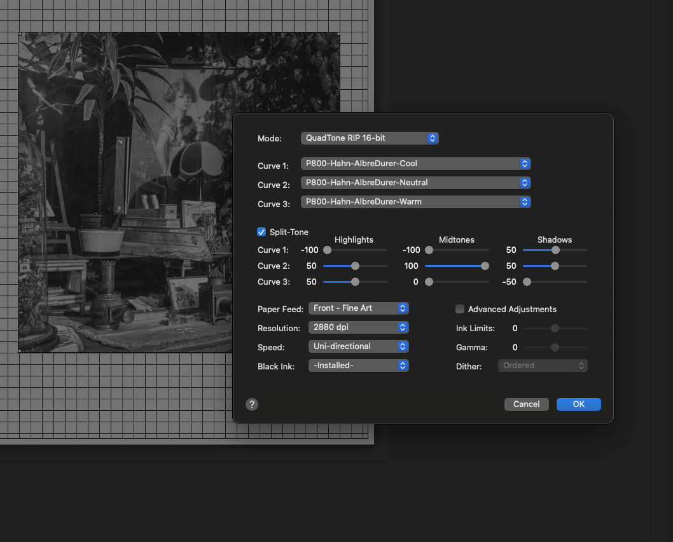This screenshot has height=542, width=673.
Task: Open the Speed Uni-directional dropdown
Action: 358,346
